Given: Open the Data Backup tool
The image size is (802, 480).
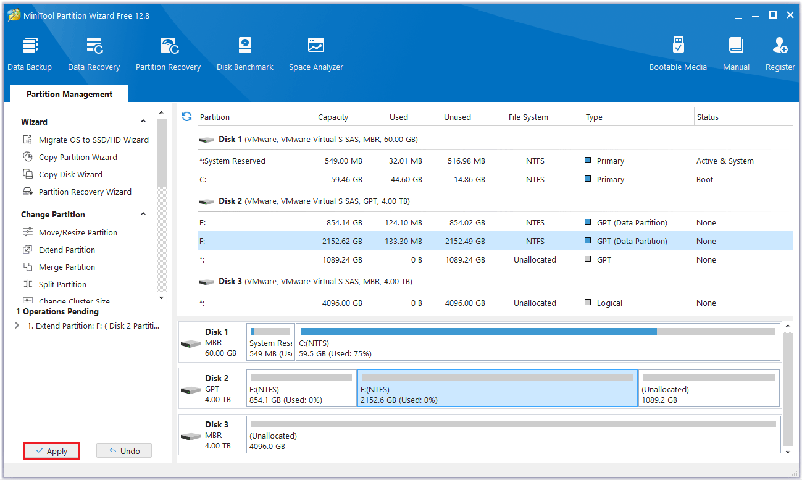Looking at the screenshot, I should pos(30,54).
